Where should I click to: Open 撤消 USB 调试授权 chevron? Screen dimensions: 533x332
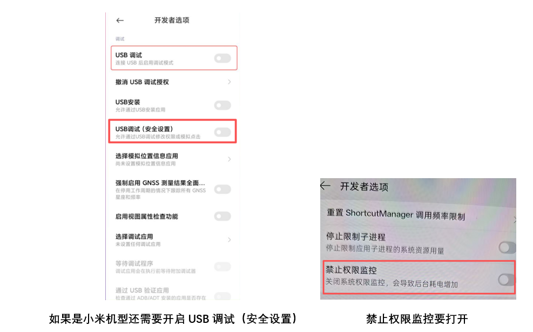pos(230,82)
